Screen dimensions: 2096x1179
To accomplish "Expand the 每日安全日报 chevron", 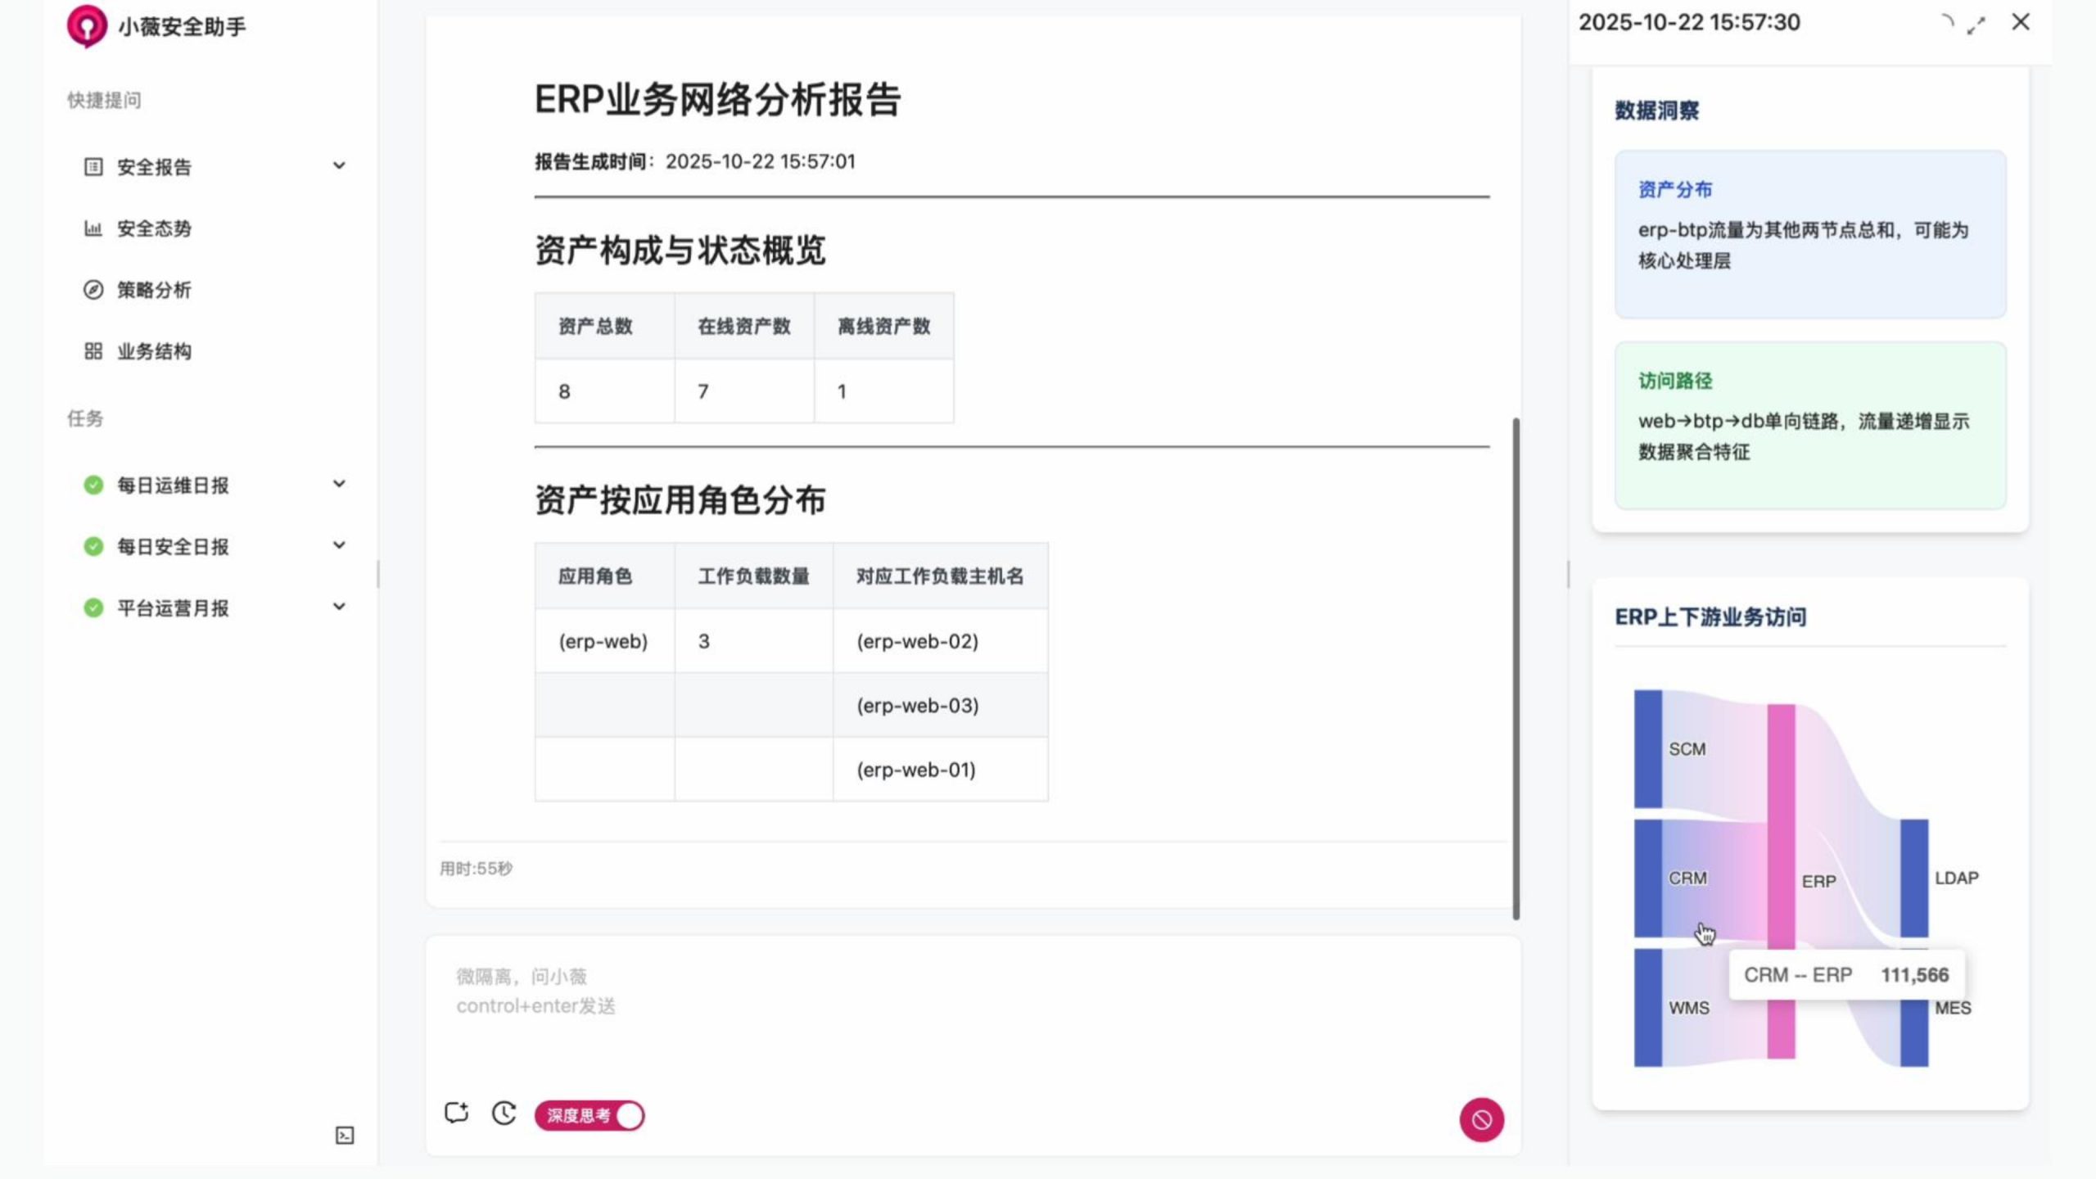I will pos(339,545).
